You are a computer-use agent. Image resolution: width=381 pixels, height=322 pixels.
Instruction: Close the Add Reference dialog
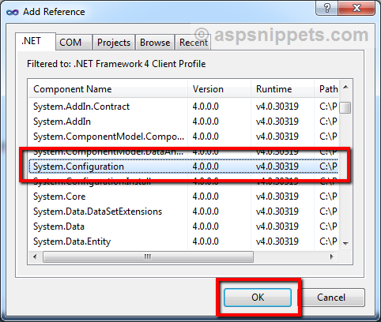click(356, 8)
